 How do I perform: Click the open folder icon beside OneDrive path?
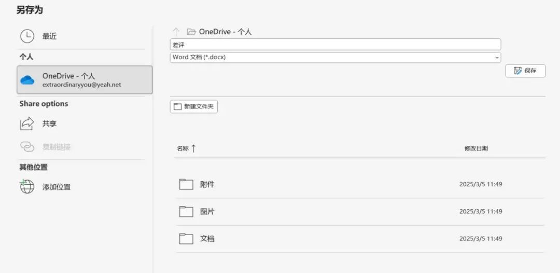point(191,32)
